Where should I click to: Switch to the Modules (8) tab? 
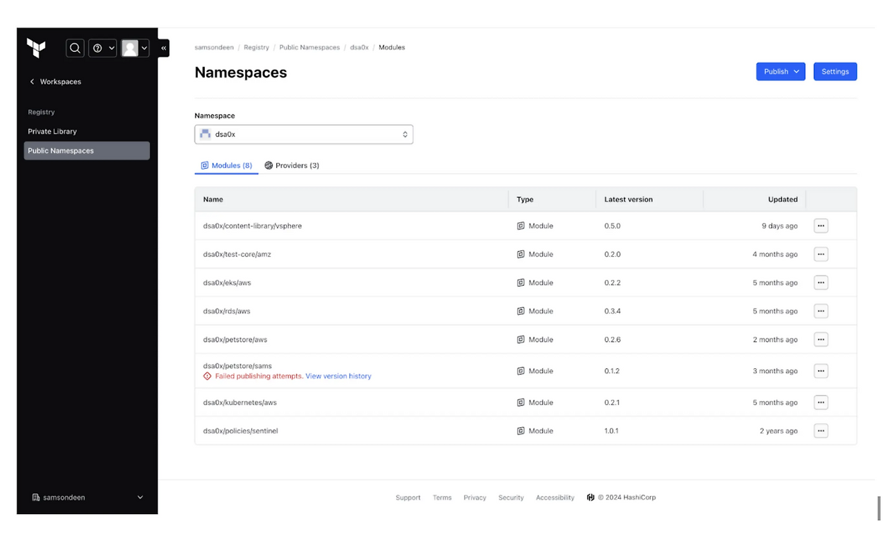(x=226, y=165)
